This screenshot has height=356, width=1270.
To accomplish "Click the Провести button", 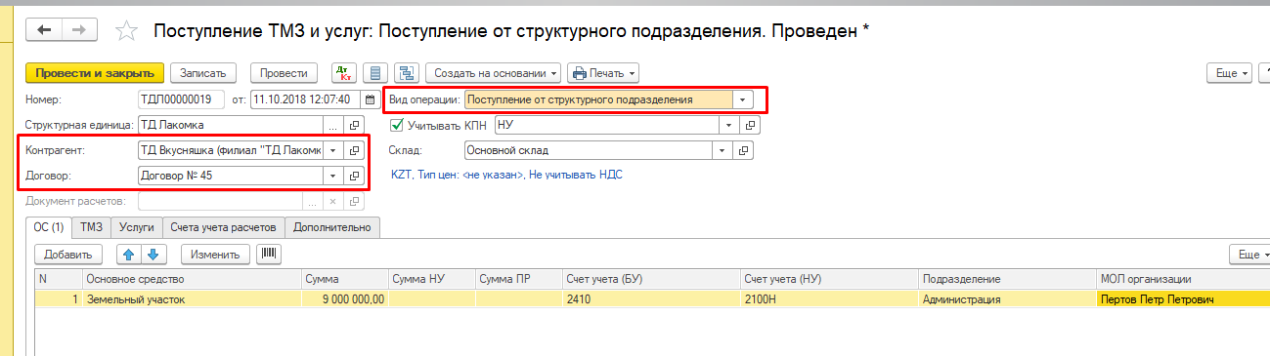I will point(284,73).
